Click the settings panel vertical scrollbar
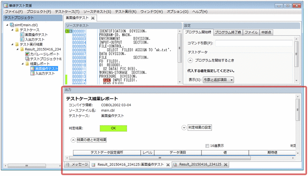 [x=296, y=60]
